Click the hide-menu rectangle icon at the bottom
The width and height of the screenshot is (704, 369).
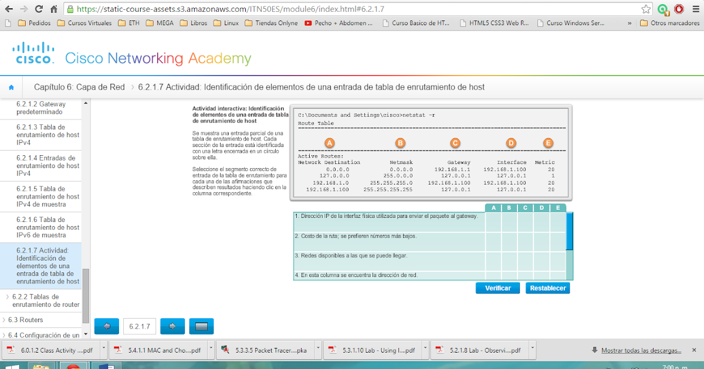pyautogui.click(x=201, y=326)
